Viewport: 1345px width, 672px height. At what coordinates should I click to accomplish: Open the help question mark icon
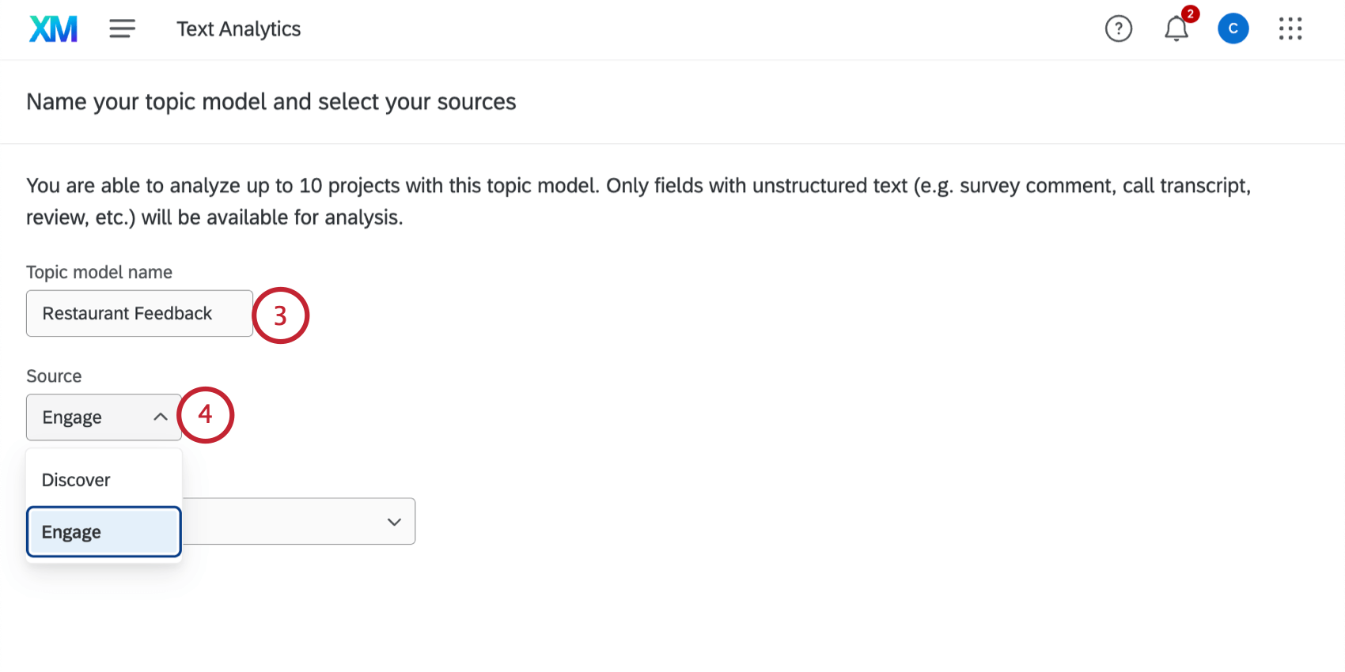tap(1118, 28)
